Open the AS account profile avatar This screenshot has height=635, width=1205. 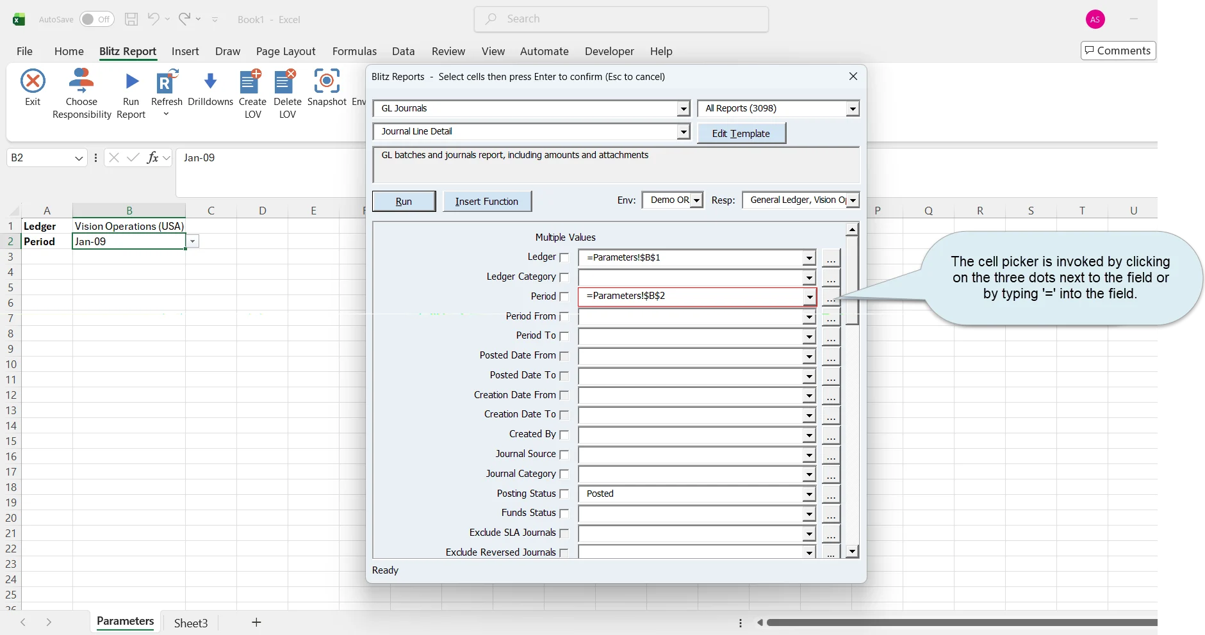point(1095,19)
